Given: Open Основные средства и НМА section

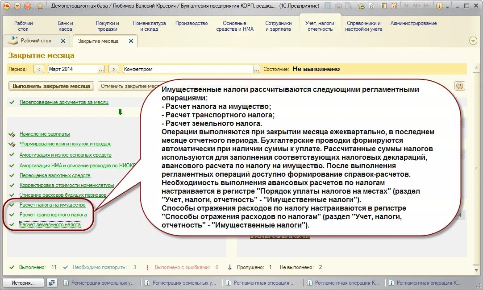Looking at the screenshot, I should click(235, 26).
